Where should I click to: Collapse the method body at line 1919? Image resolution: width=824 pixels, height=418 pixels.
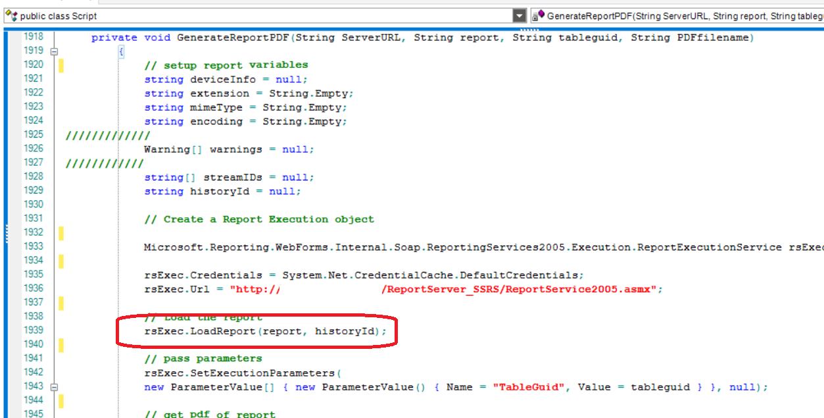pyautogui.click(x=55, y=51)
